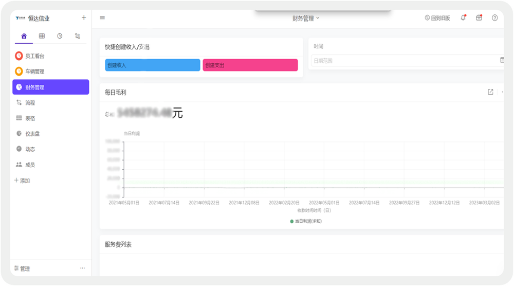This screenshot has width=514, height=286.
Task: Open more options beside 管理
Action: [x=82, y=269]
